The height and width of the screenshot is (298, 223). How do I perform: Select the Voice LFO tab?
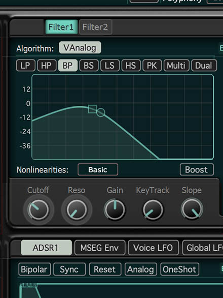click(153, 248)
